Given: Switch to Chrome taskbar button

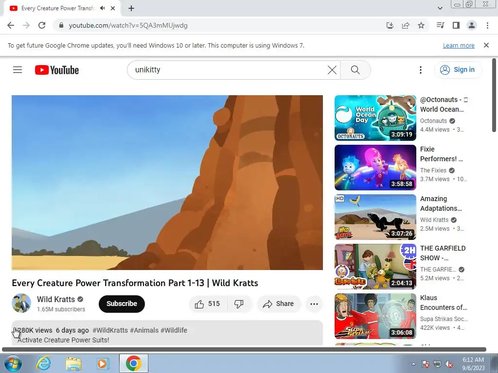Looking at the screenshot, I should click(133, 363).
